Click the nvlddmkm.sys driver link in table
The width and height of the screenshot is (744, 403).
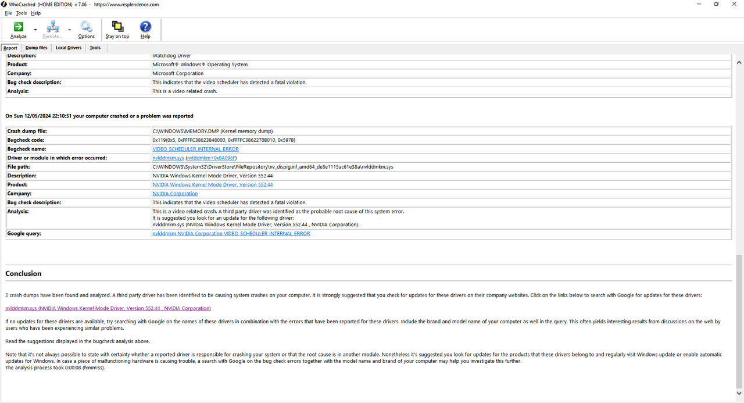click(x=168, y=158)
